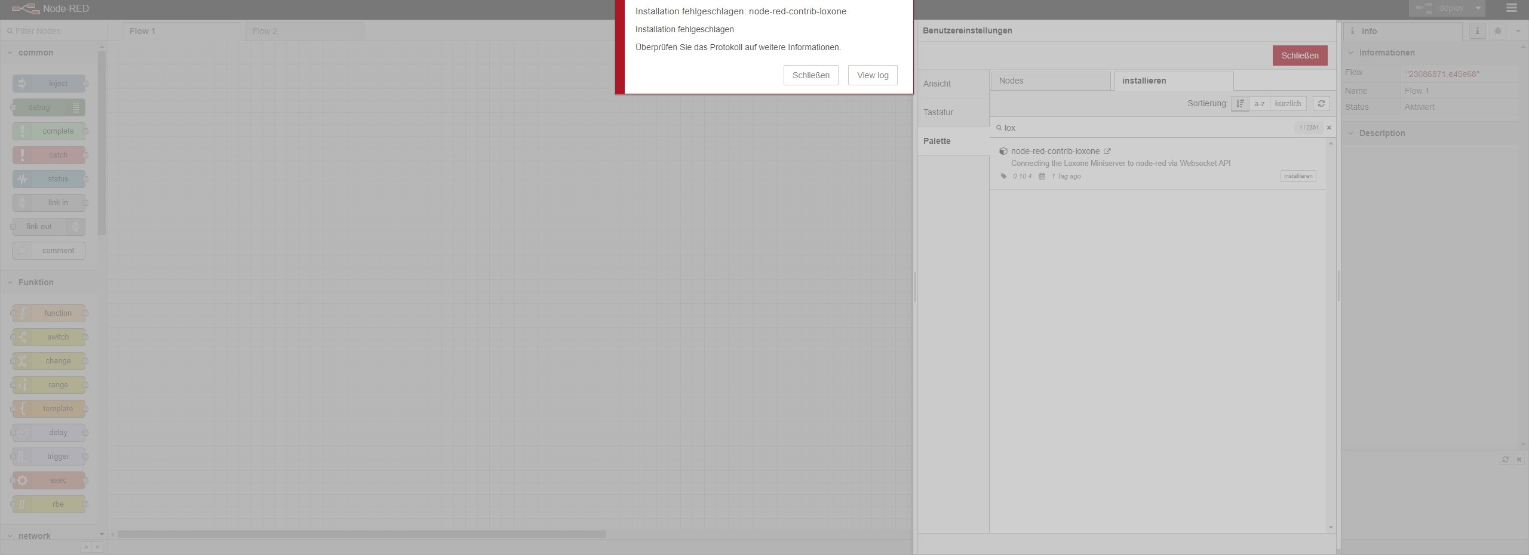The image size is (1529, 555).
Task: Select the function node in palette
Action: click(49, 313)
